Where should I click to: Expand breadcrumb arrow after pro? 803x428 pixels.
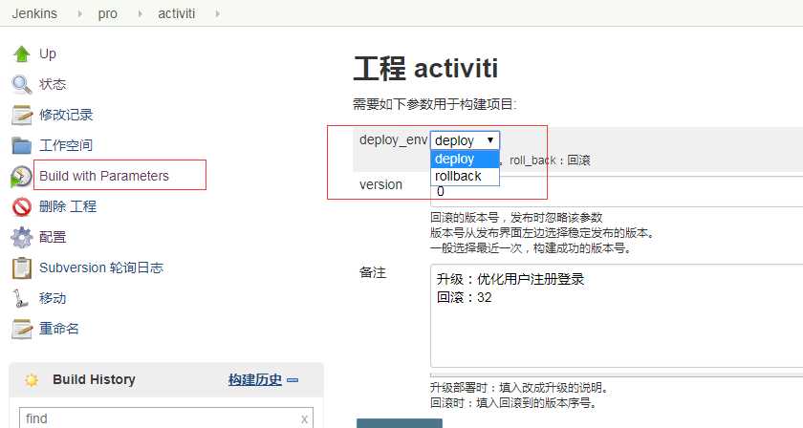[x=141, y=13]
